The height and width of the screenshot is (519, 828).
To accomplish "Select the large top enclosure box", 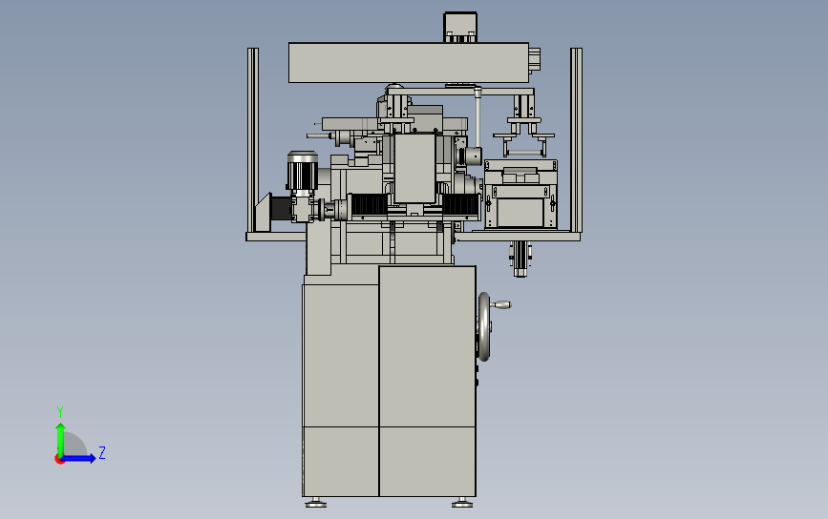I will (408, 63).
